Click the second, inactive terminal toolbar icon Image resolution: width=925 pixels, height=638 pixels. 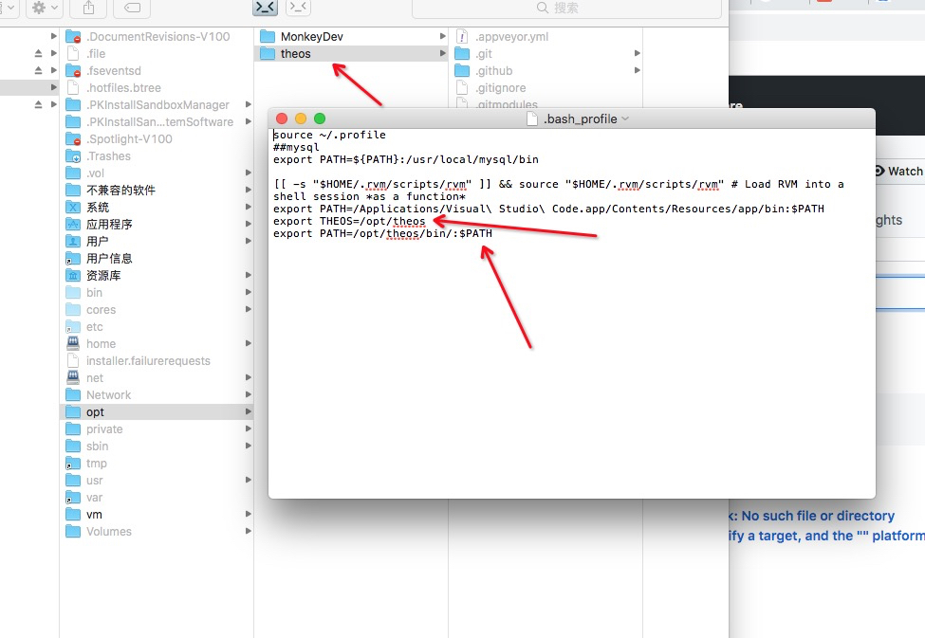(297, 7)
